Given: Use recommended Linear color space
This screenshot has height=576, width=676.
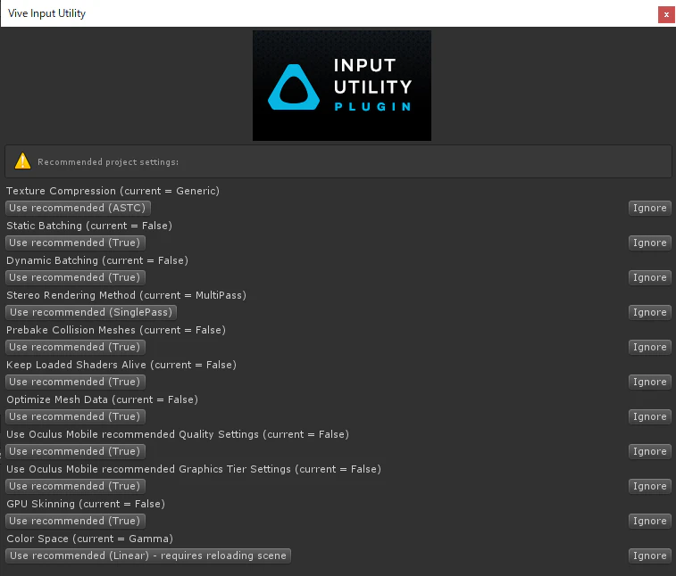Looking at the screenshot, I should (148, 555).
